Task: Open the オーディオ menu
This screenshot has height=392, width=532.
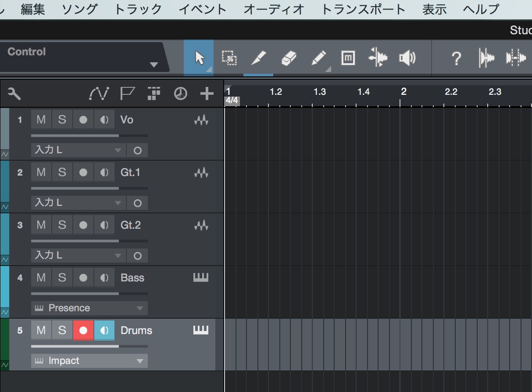Action: [x=274, y=9]
